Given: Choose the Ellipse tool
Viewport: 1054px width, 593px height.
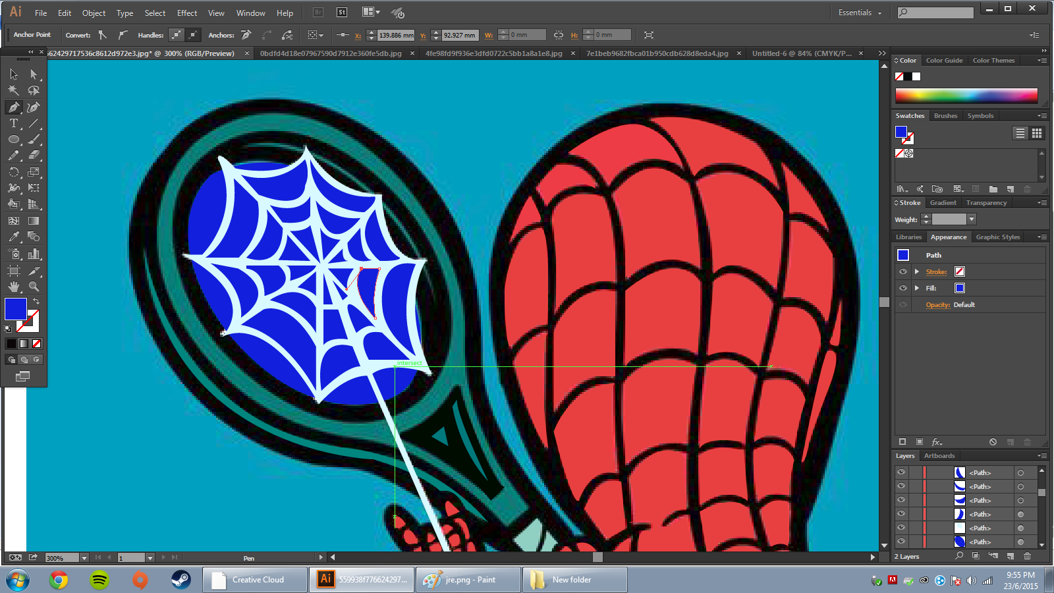Looking at the screenshot, I should click(x=14, y=140).
